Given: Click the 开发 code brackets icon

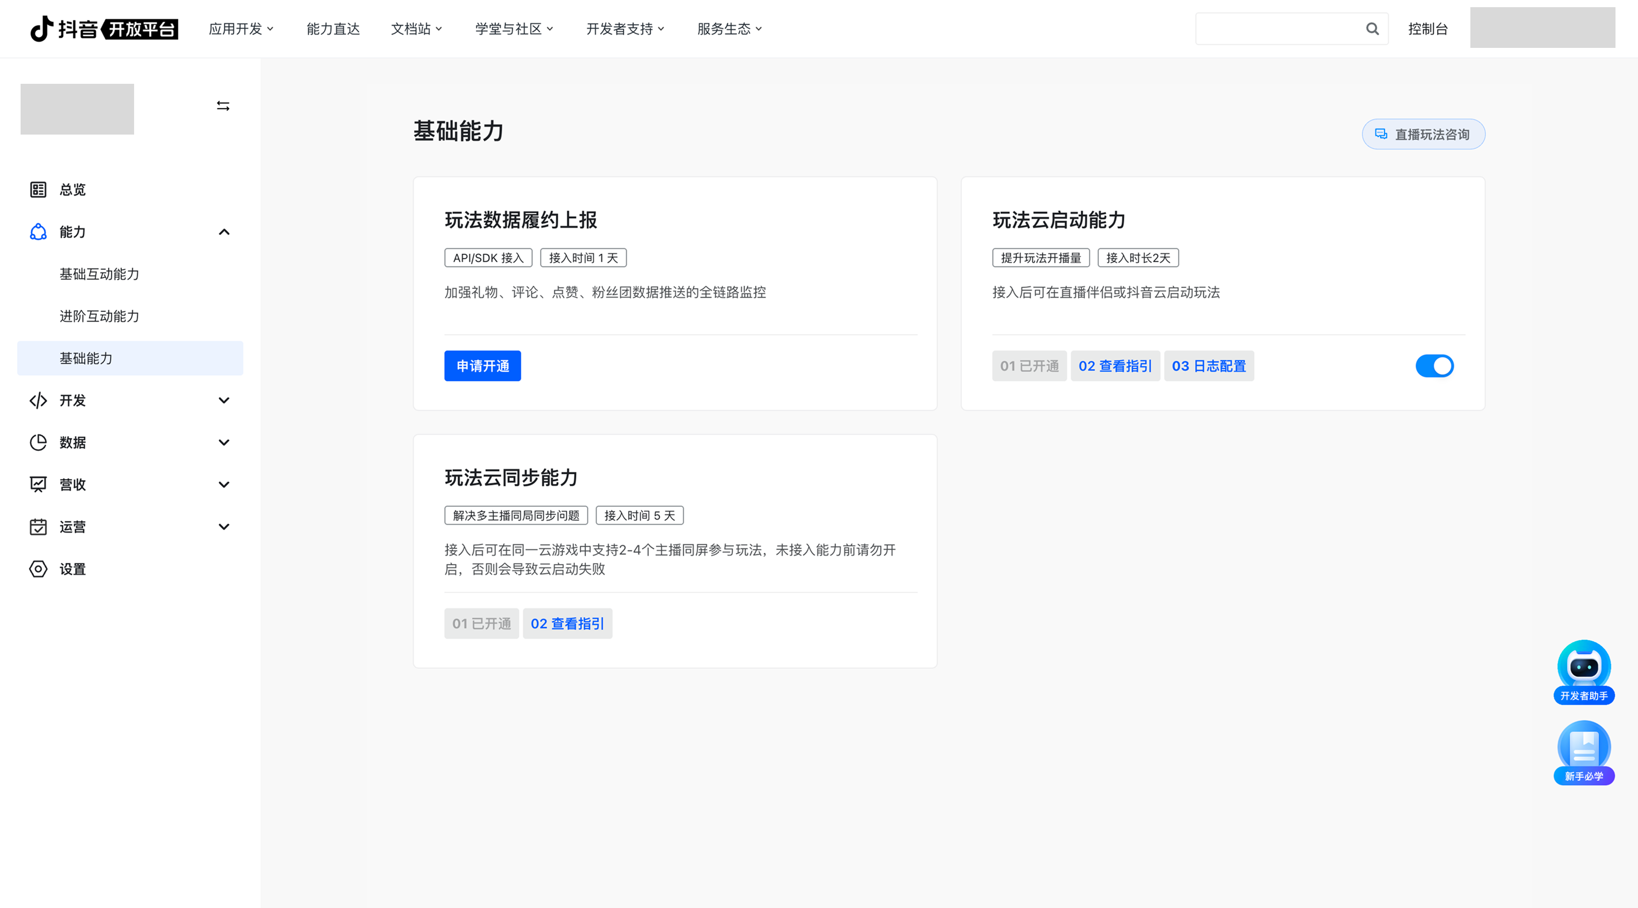Looking at the screenshot, I should (38, 400).
